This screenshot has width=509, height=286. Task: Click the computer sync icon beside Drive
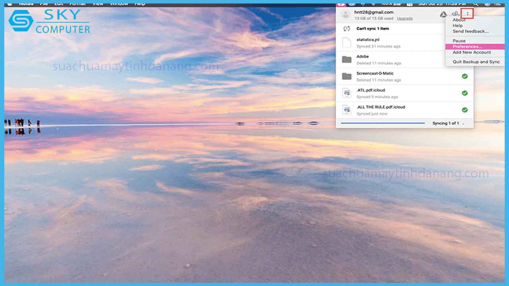(x=455, y=13)
